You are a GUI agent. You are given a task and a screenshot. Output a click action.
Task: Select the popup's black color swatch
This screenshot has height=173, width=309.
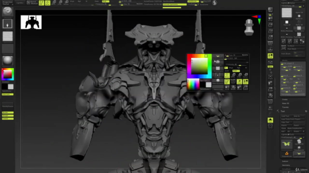pos(203,85)
